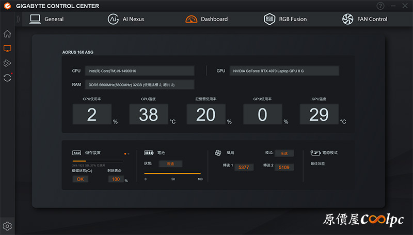Image resolution: width=413 pixels, height=235 pixels.
Task: Click the storage usage progress bar
Action: (x=98, y=161)
